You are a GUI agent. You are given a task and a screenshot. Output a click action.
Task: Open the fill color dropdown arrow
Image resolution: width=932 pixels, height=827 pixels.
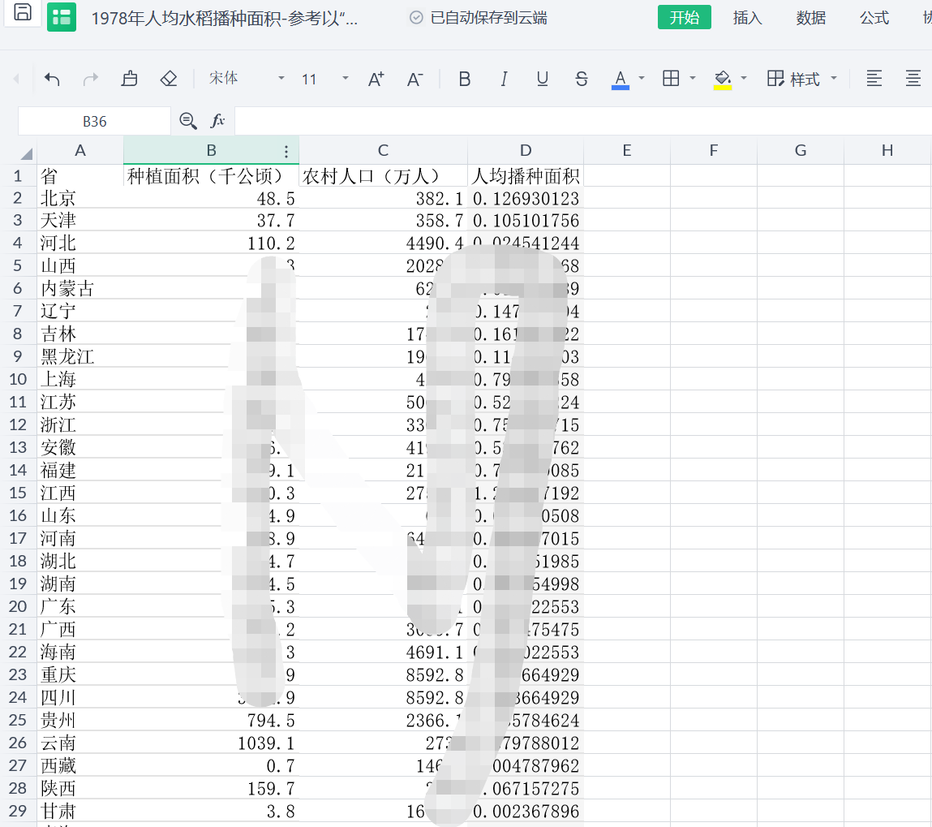point(744,79)
